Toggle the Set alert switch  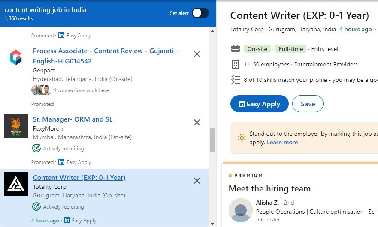point(200,13)
